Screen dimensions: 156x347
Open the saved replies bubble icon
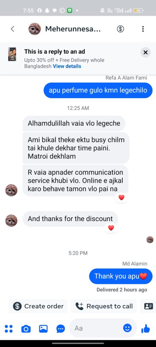coord(61,329)
